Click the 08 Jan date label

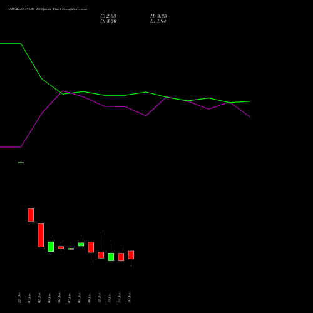pos(80,298)
